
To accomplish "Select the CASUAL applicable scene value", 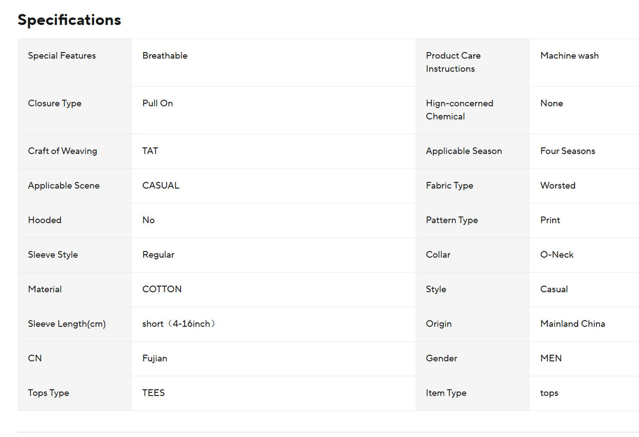I will click(x=161, y=186).
